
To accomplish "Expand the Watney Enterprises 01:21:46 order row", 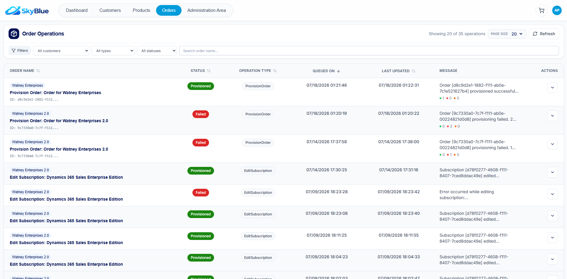I will pos(552,88).
